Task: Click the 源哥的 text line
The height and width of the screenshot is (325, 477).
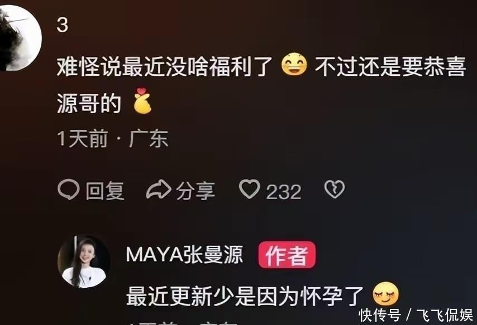Action: coord(89,103)
